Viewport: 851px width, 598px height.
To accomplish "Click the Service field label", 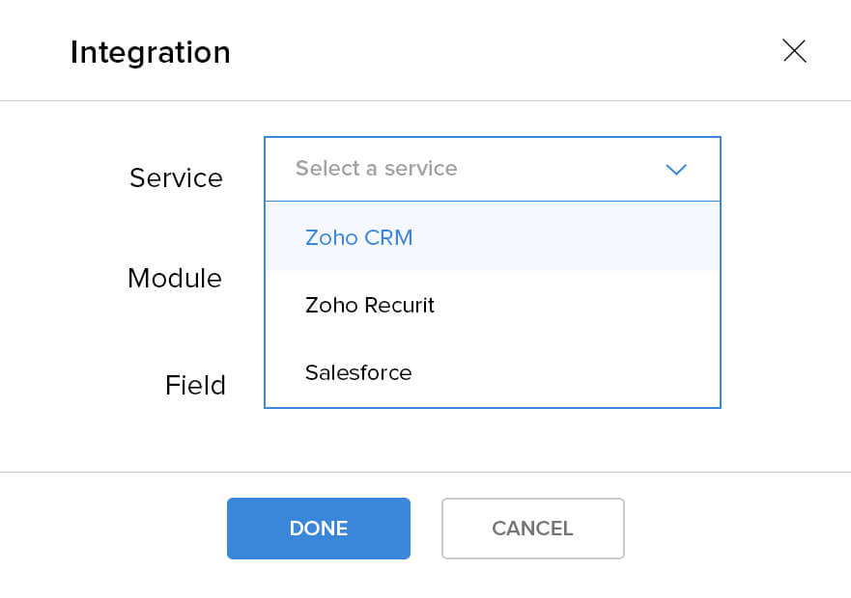I will 176,178.
